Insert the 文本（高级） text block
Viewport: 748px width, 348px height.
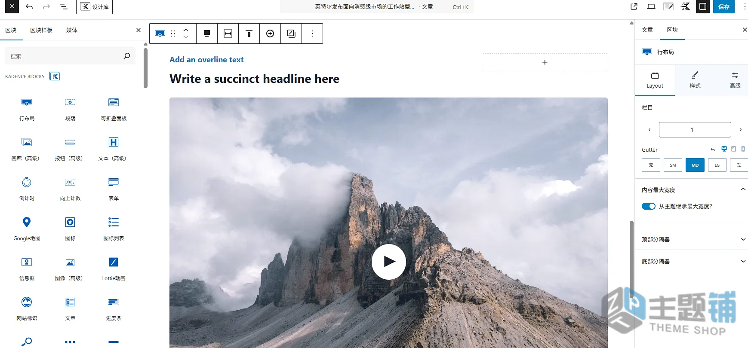[114, 149]
